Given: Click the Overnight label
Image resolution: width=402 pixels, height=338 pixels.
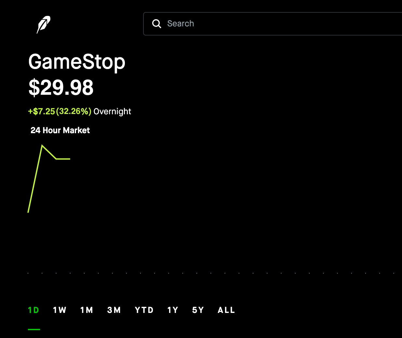Looking at the screenshot, I should click(x=112, y=111).
